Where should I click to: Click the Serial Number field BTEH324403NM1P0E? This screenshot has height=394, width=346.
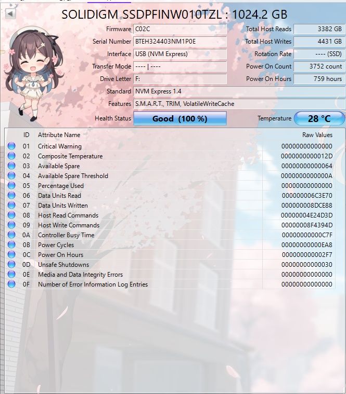[180, 42]
